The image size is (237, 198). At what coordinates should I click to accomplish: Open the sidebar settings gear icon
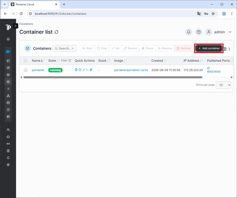[x=8, y=164]
